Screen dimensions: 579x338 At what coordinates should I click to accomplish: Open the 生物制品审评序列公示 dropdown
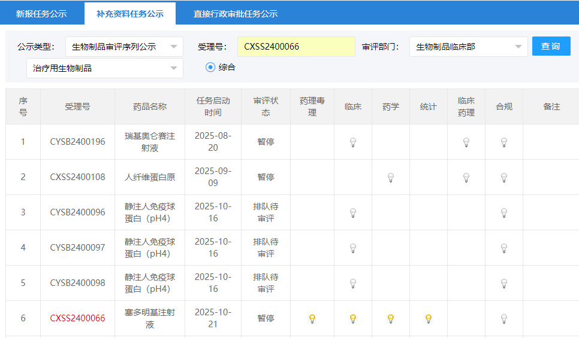coord(124,47)
